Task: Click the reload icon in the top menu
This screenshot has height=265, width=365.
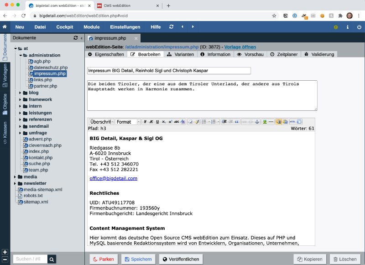Action: tap(171, 27)
